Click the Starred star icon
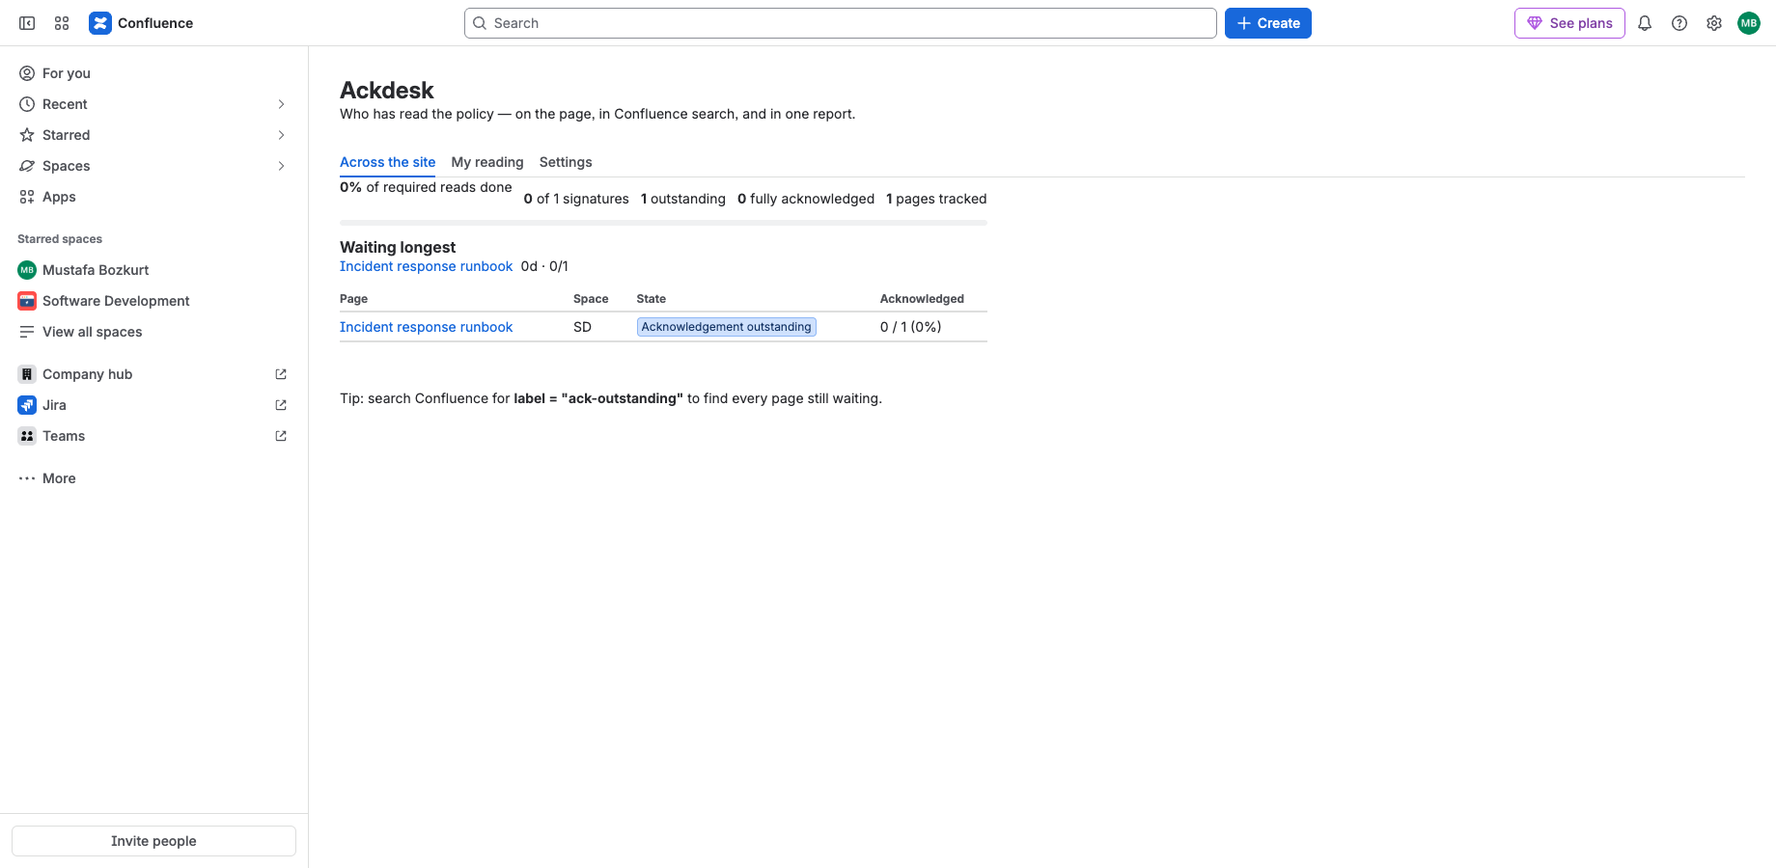Image resolution: width=1776 pixels, height=868 pixels. [27, 135]
